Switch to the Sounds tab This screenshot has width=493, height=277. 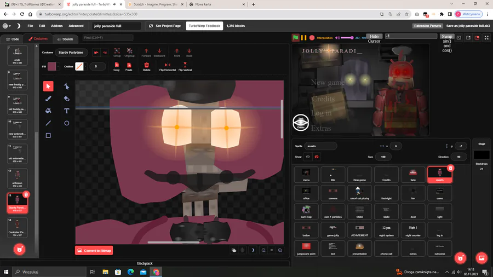[65, 39]
